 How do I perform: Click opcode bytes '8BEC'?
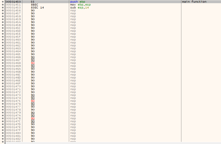(x=35, y=5)
